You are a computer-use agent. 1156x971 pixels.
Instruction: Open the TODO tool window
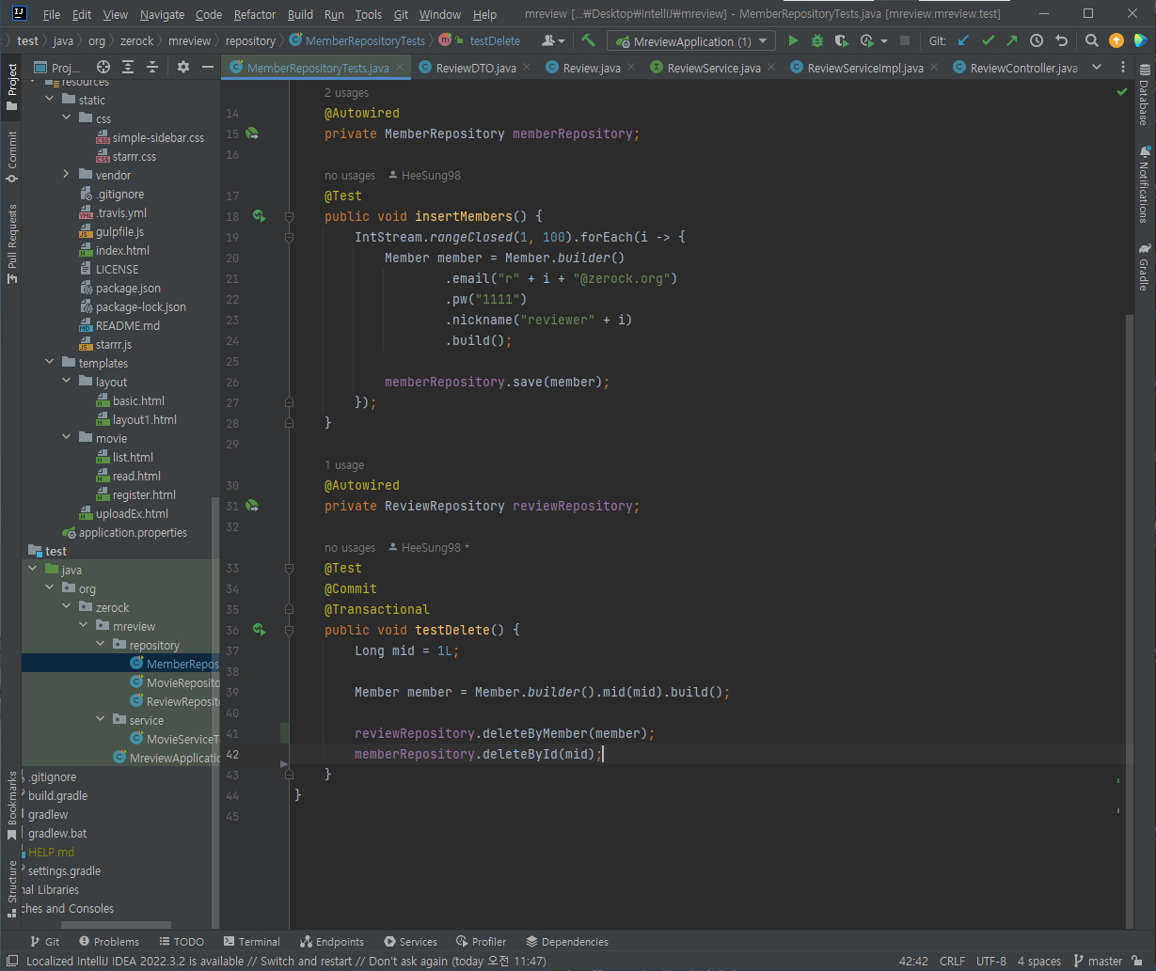pos(181,941)
